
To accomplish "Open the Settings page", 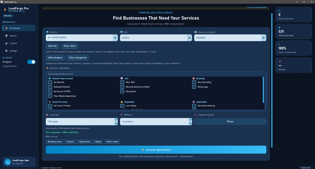I will [x=19, y=51].
